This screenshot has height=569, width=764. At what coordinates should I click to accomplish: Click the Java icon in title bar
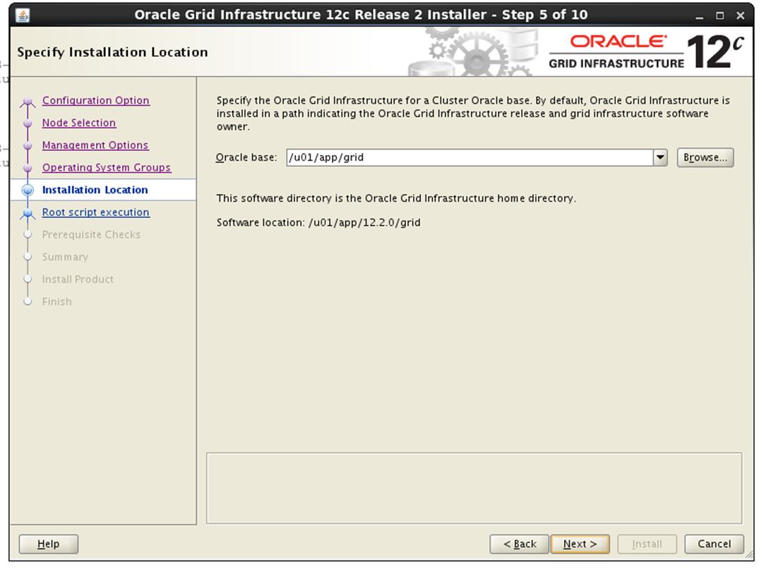tap(23, 15)
